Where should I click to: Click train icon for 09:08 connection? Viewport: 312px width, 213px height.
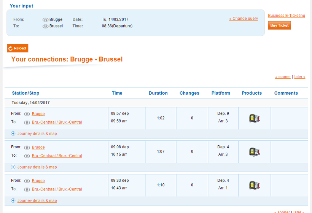(254, 152)
